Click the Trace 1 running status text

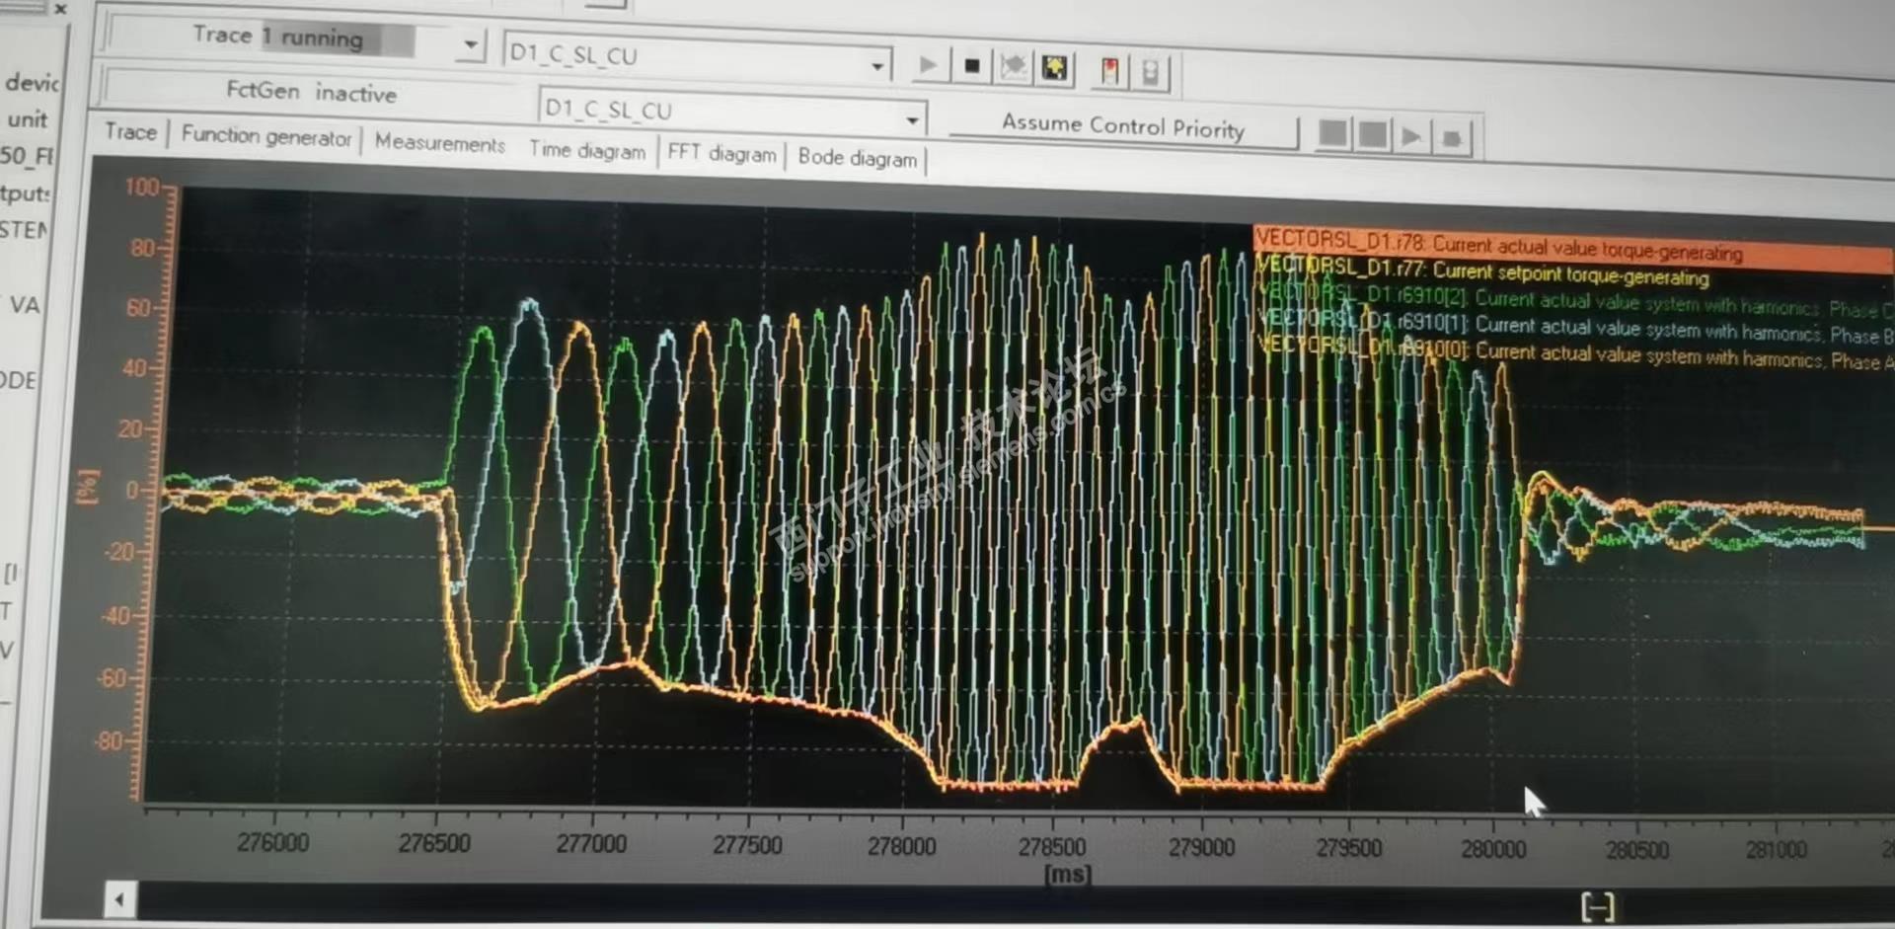pos(278,37)
